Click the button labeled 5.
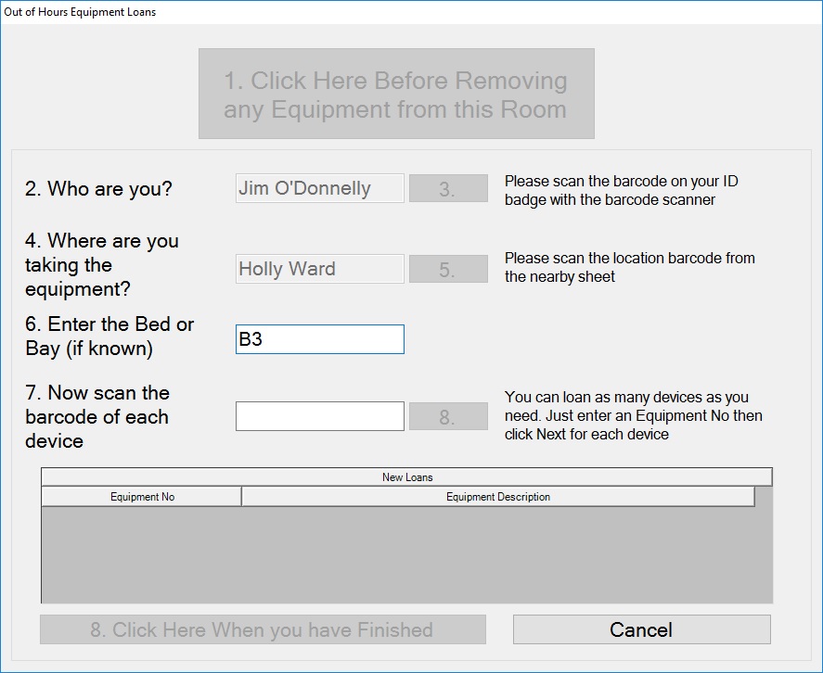Image resolution: width=823 pixels, height=673 pixels. pyautogui.click(x=448, y=269)
